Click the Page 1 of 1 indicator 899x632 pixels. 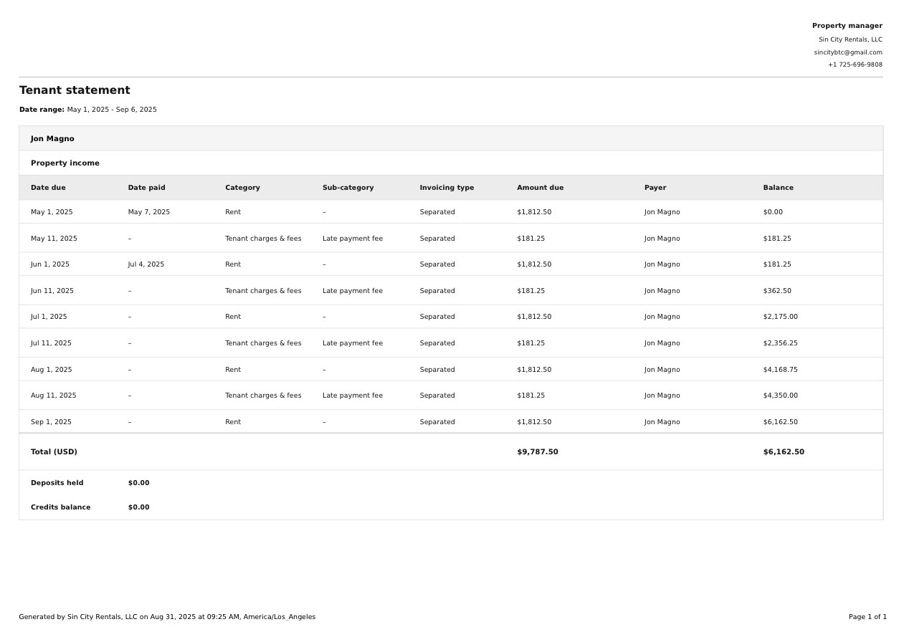[x=867, y=617]
